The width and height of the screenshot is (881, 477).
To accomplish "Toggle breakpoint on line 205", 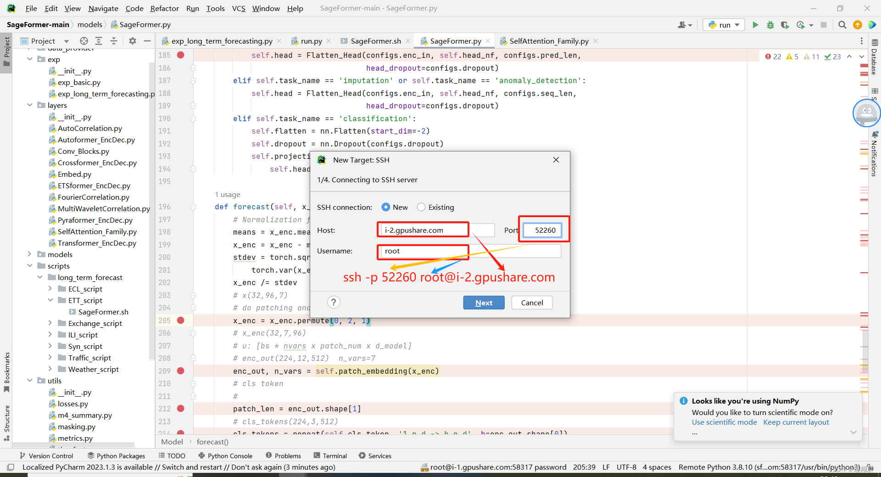I will point(181,320).
